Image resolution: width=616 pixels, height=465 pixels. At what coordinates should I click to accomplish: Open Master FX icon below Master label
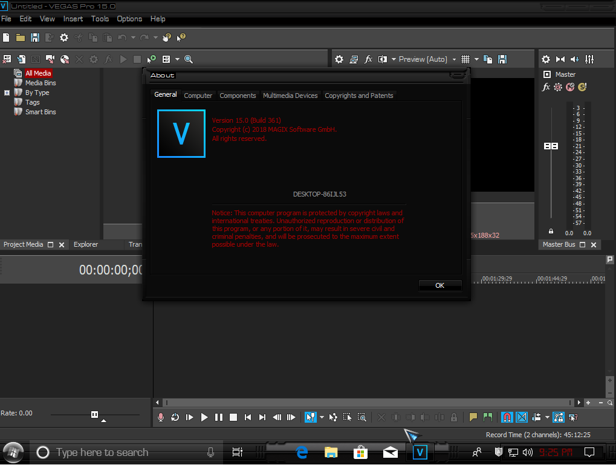point(546,87)
